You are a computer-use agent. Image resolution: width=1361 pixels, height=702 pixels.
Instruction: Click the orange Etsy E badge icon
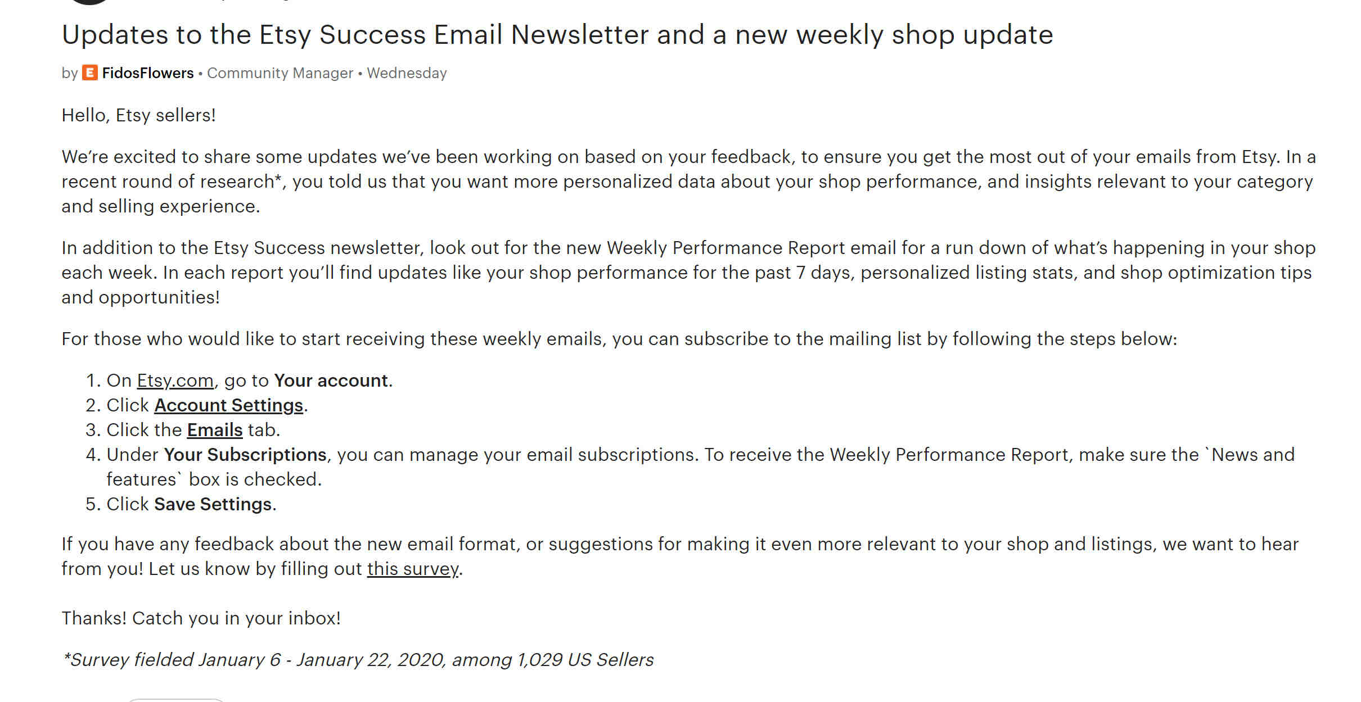point(90,73)
